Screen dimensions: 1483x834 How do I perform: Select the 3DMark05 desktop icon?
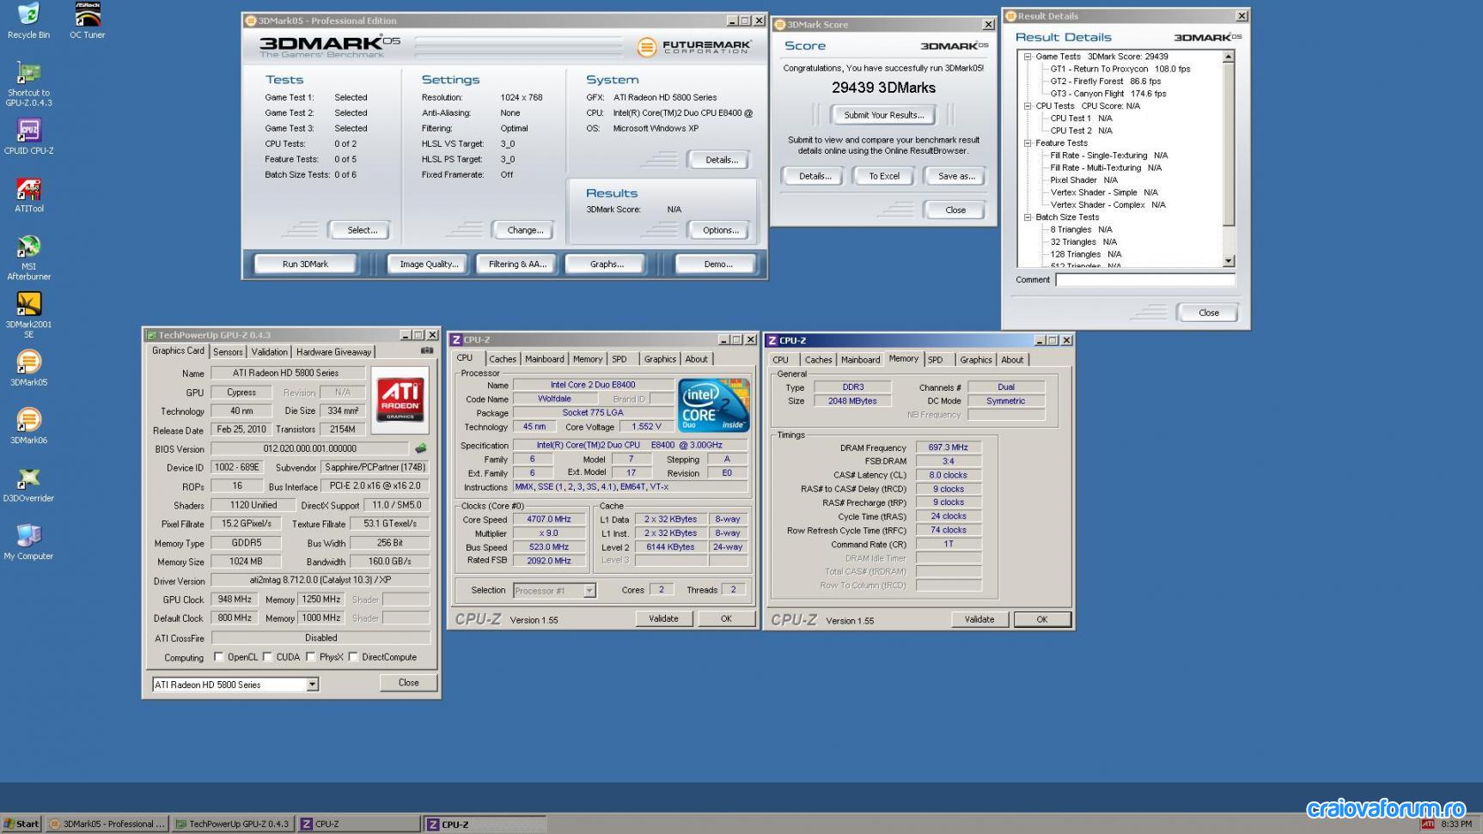28,369
